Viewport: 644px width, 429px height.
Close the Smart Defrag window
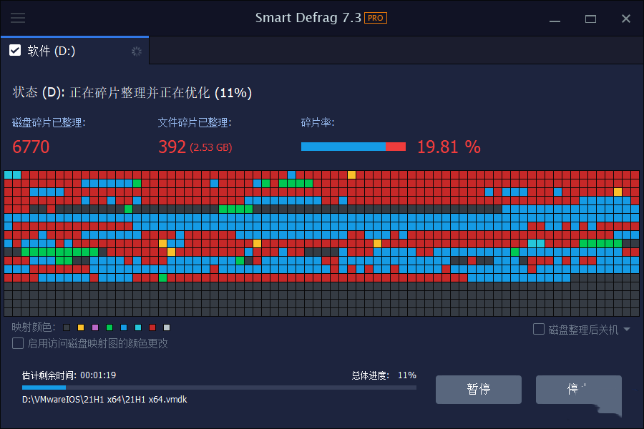626,19
